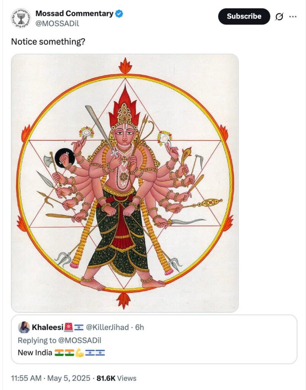Click the 81.6K Views count
Screen dimensions: 306x390
[x=116, y=378]
